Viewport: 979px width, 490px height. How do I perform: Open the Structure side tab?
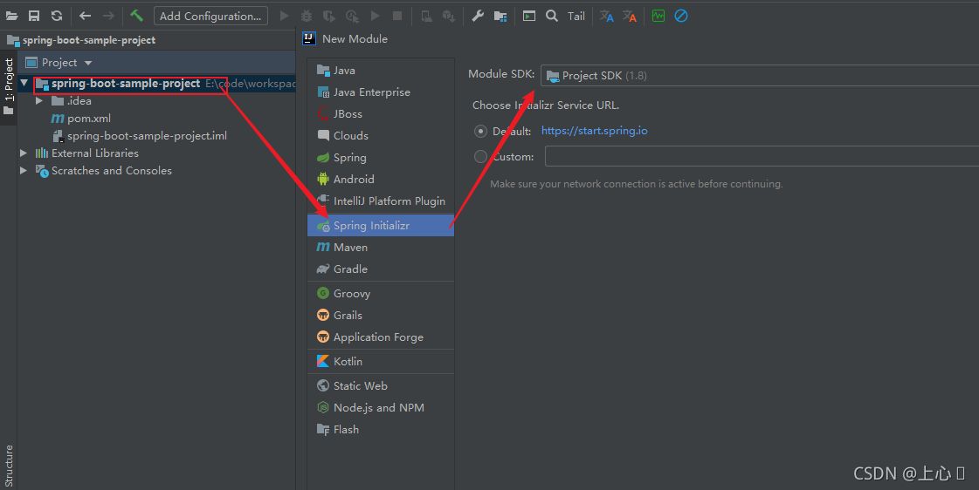(9, 466)
